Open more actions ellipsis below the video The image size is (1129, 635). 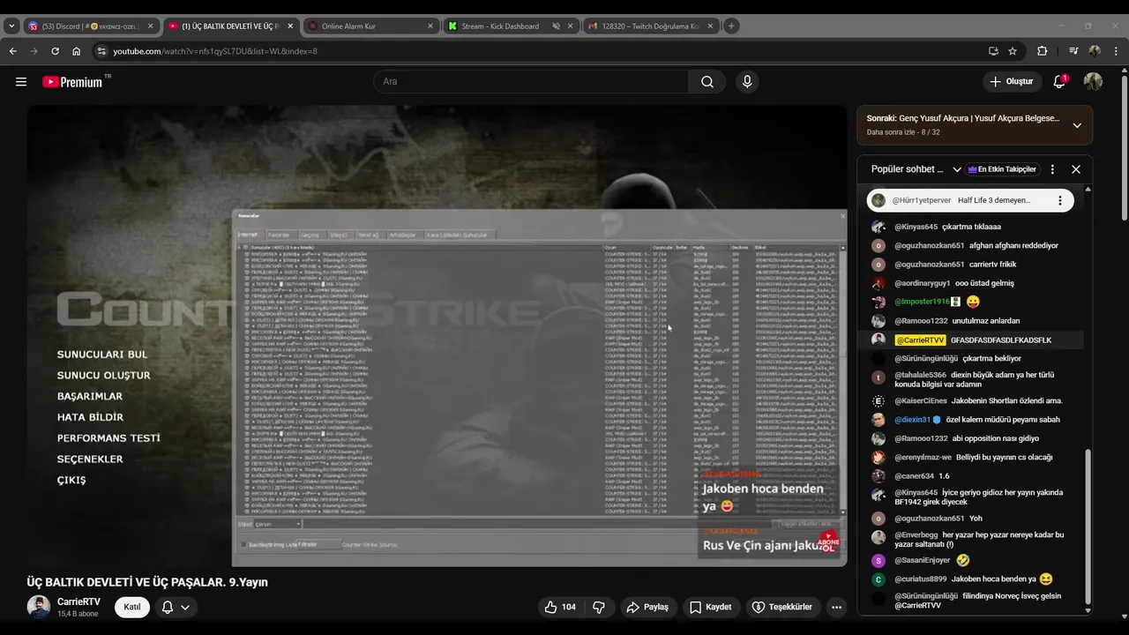click(836, 607)
